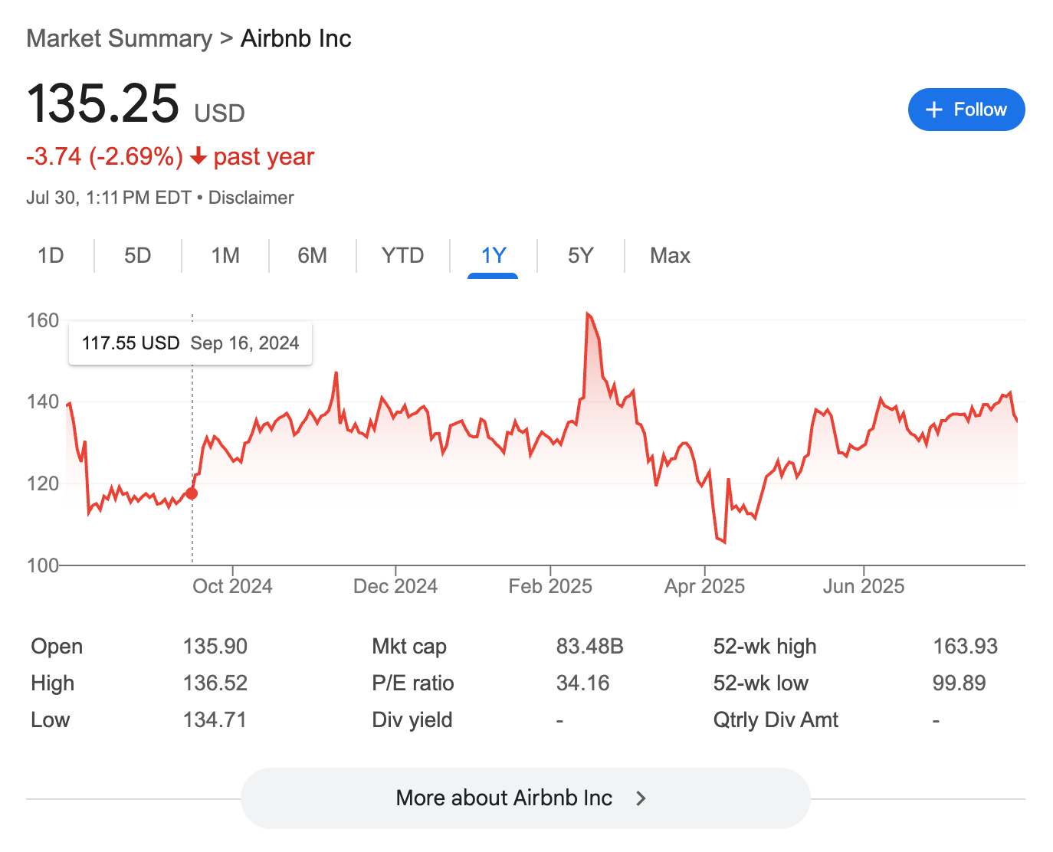Click the P/E ratio label

413,683
